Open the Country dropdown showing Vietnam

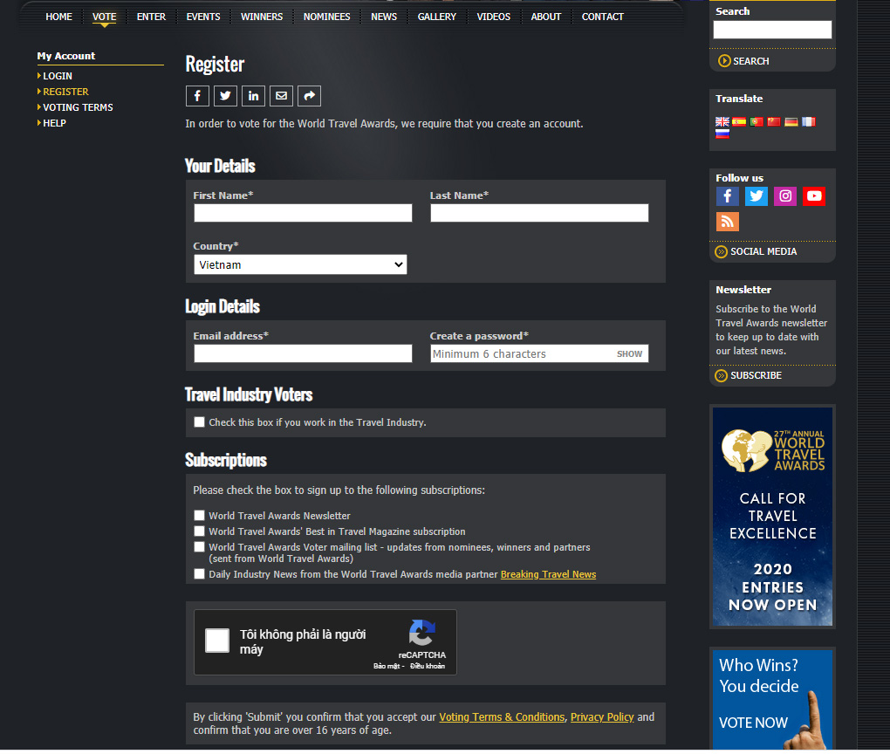coord(300,264)
